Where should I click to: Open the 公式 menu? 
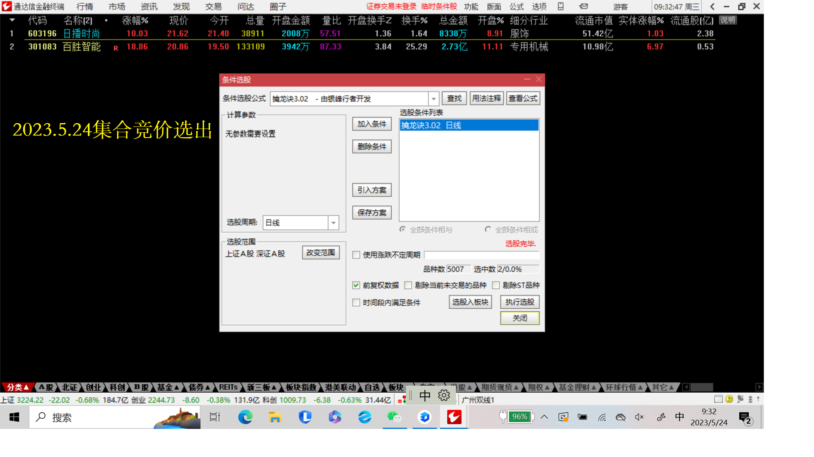point(516,7)
